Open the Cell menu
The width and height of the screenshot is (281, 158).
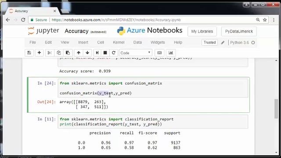point(101,43)
